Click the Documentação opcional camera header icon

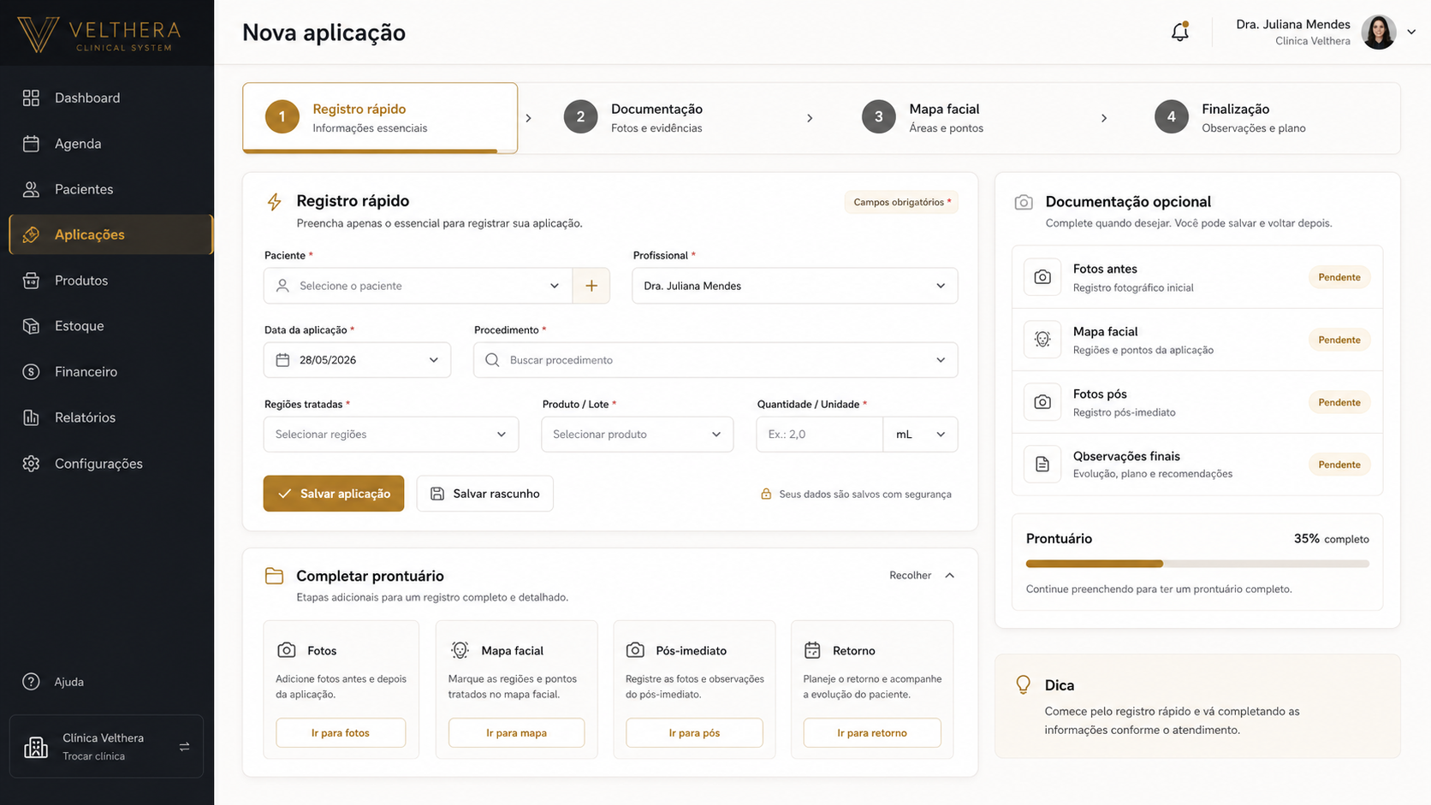[1024, 202]
